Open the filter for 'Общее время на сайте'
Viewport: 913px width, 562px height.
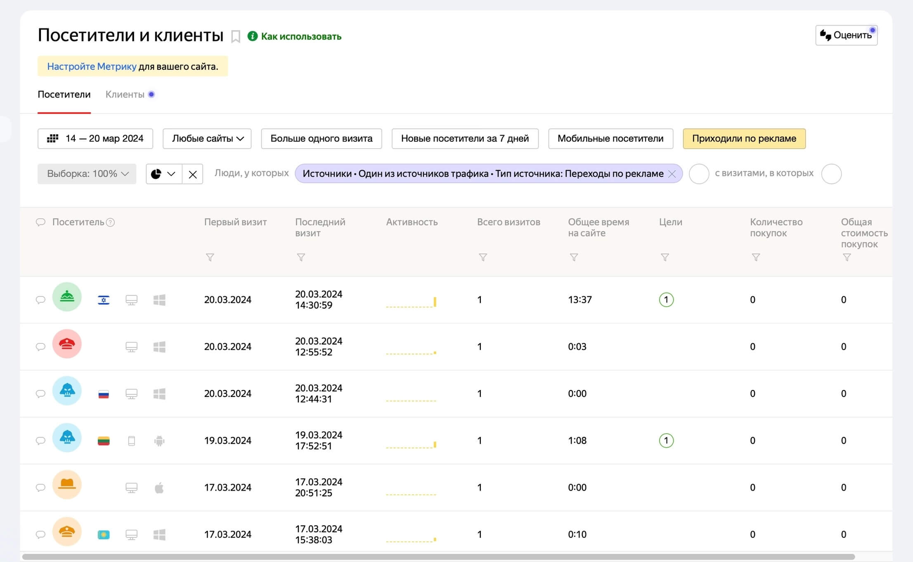574,257
